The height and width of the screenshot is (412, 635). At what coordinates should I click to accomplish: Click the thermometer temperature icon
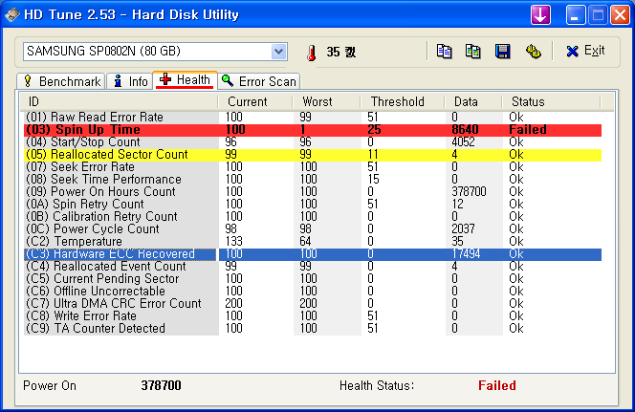[x=311, y=53]
